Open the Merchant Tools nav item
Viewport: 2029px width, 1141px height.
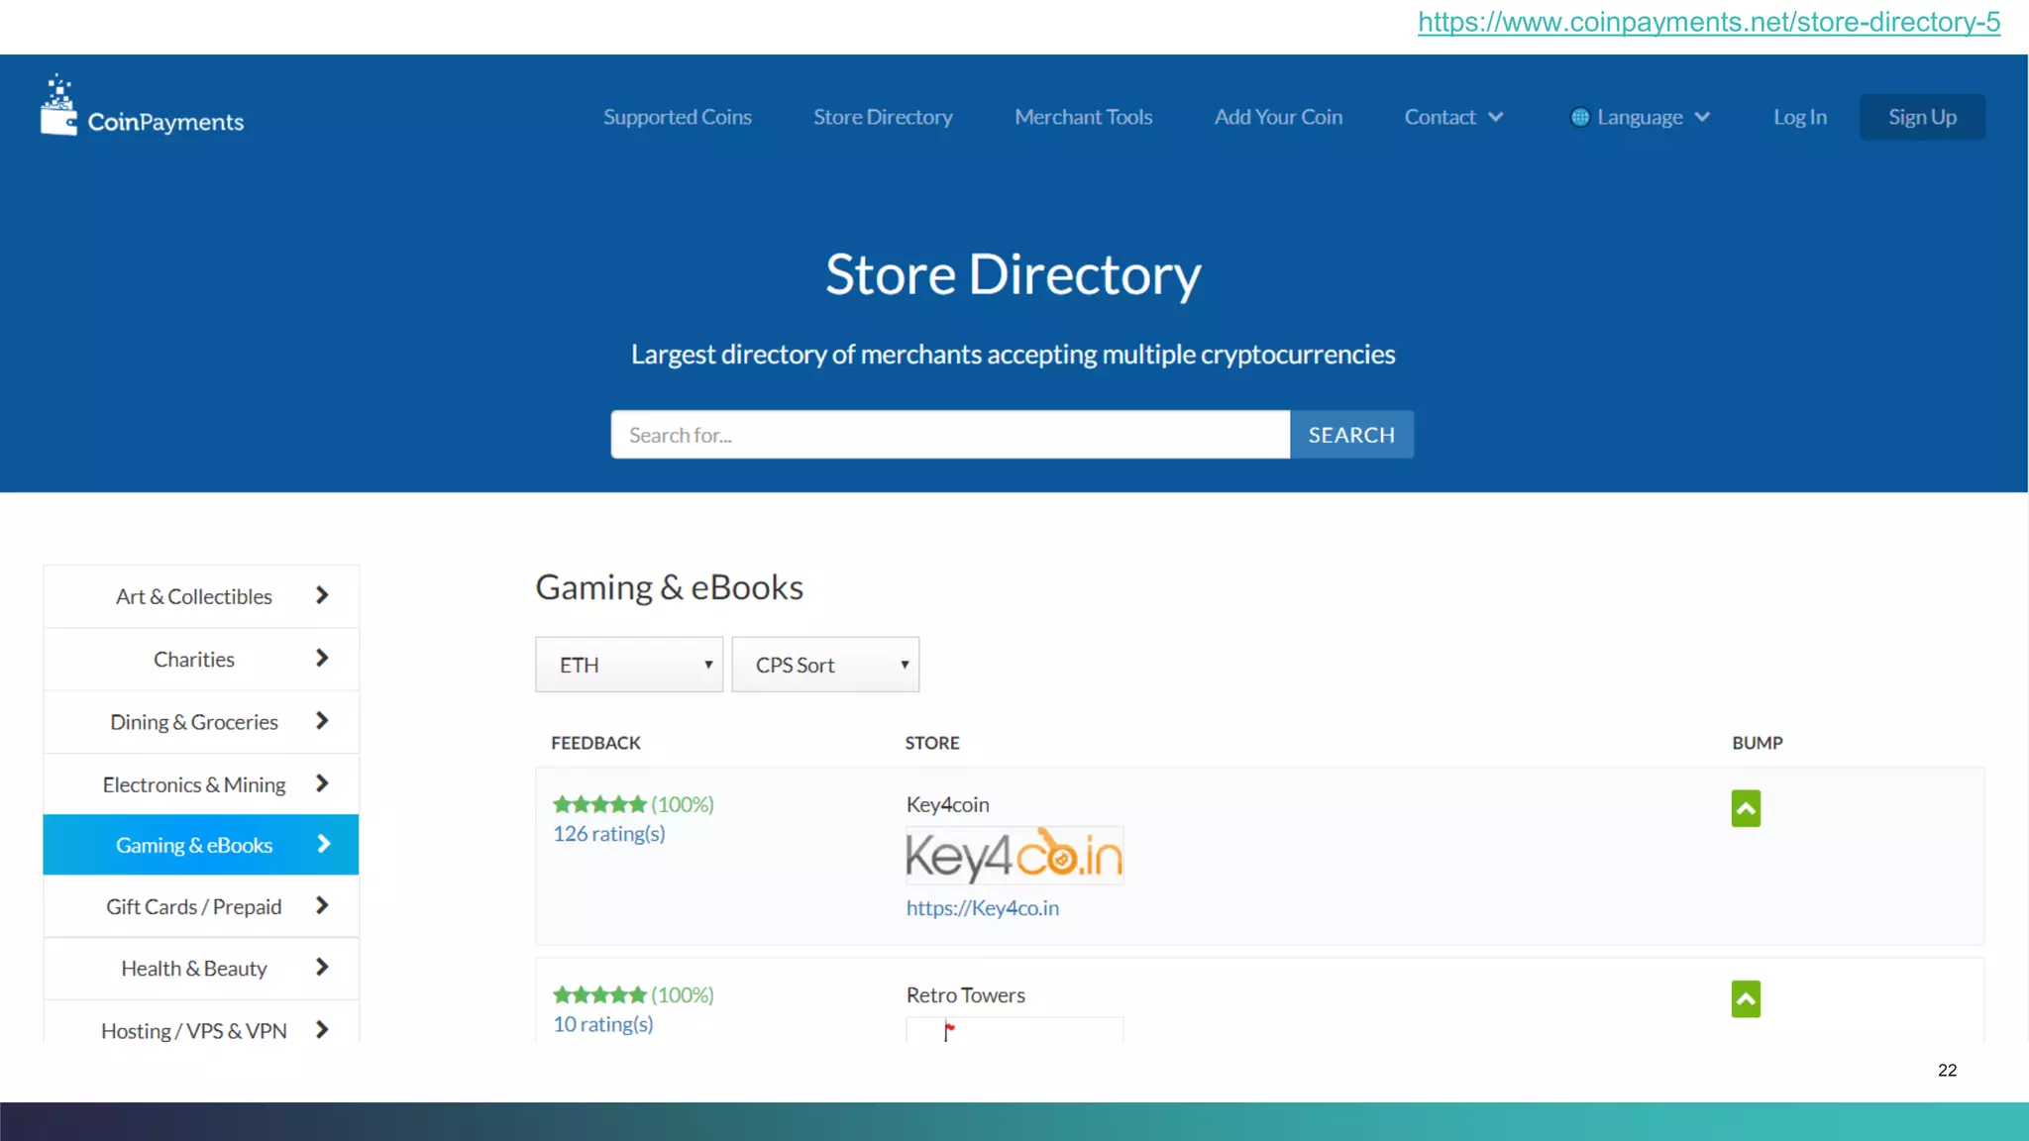point(1084,117)
